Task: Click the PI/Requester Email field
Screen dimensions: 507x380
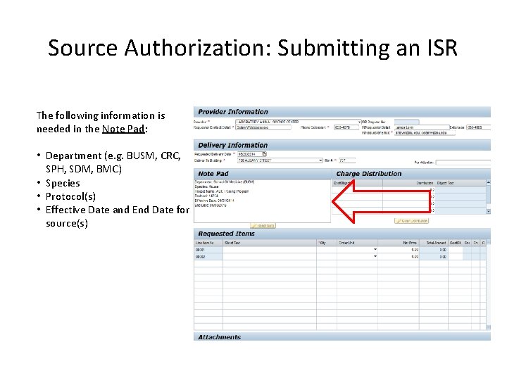Action: click(425, 133)
